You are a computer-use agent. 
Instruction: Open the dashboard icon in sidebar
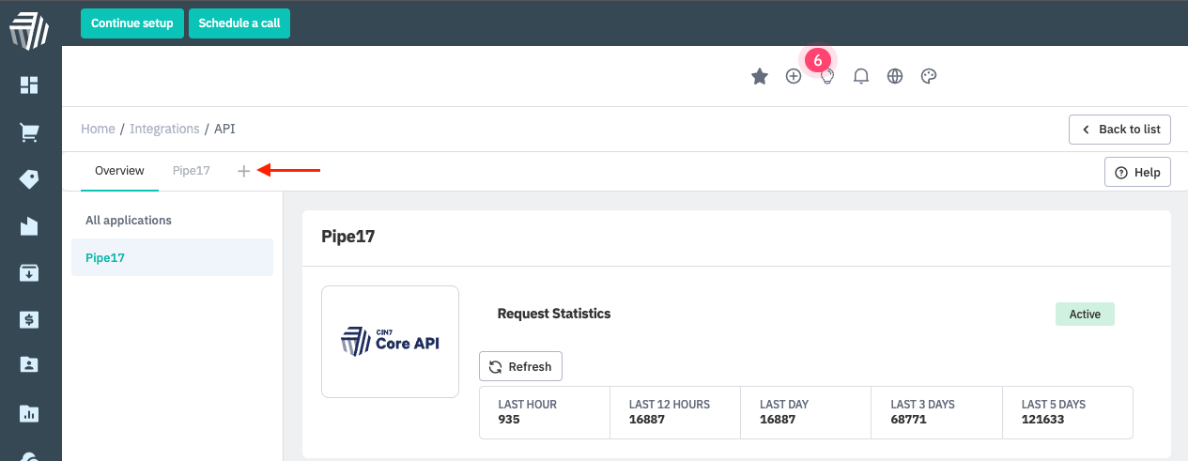pyautogui.click(x=29, y=85)
